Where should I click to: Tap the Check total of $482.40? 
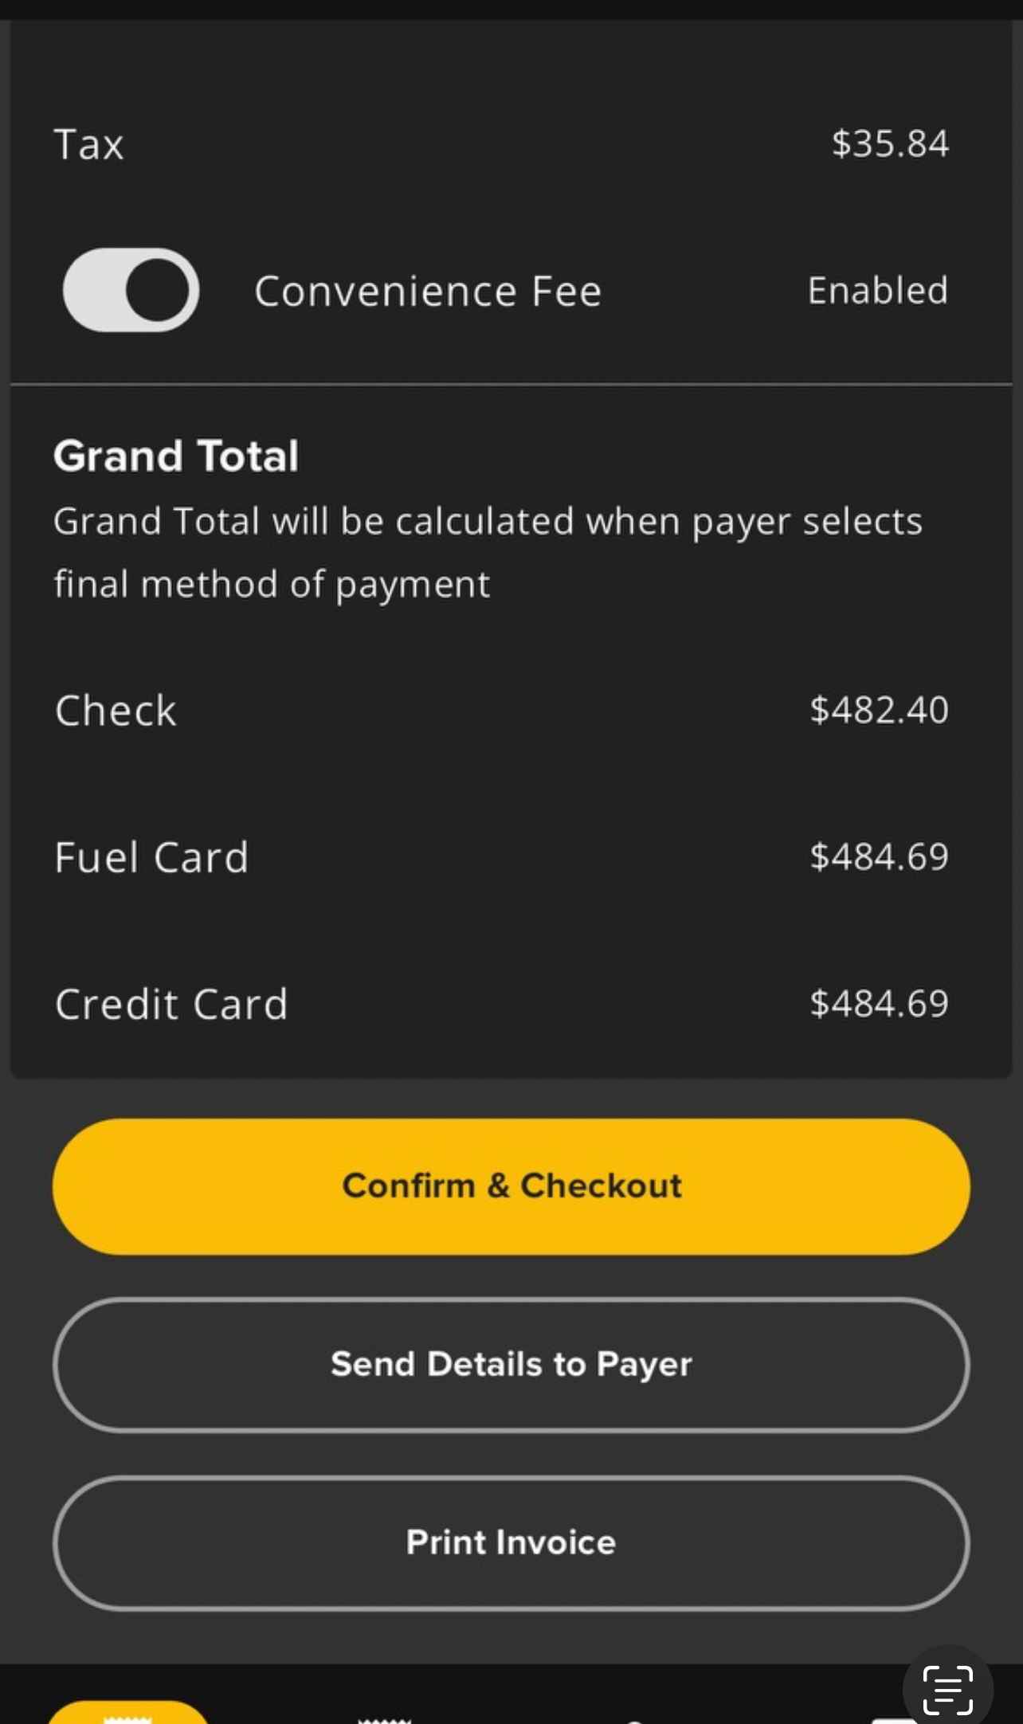pyautogui.click(x=879, y=710)
